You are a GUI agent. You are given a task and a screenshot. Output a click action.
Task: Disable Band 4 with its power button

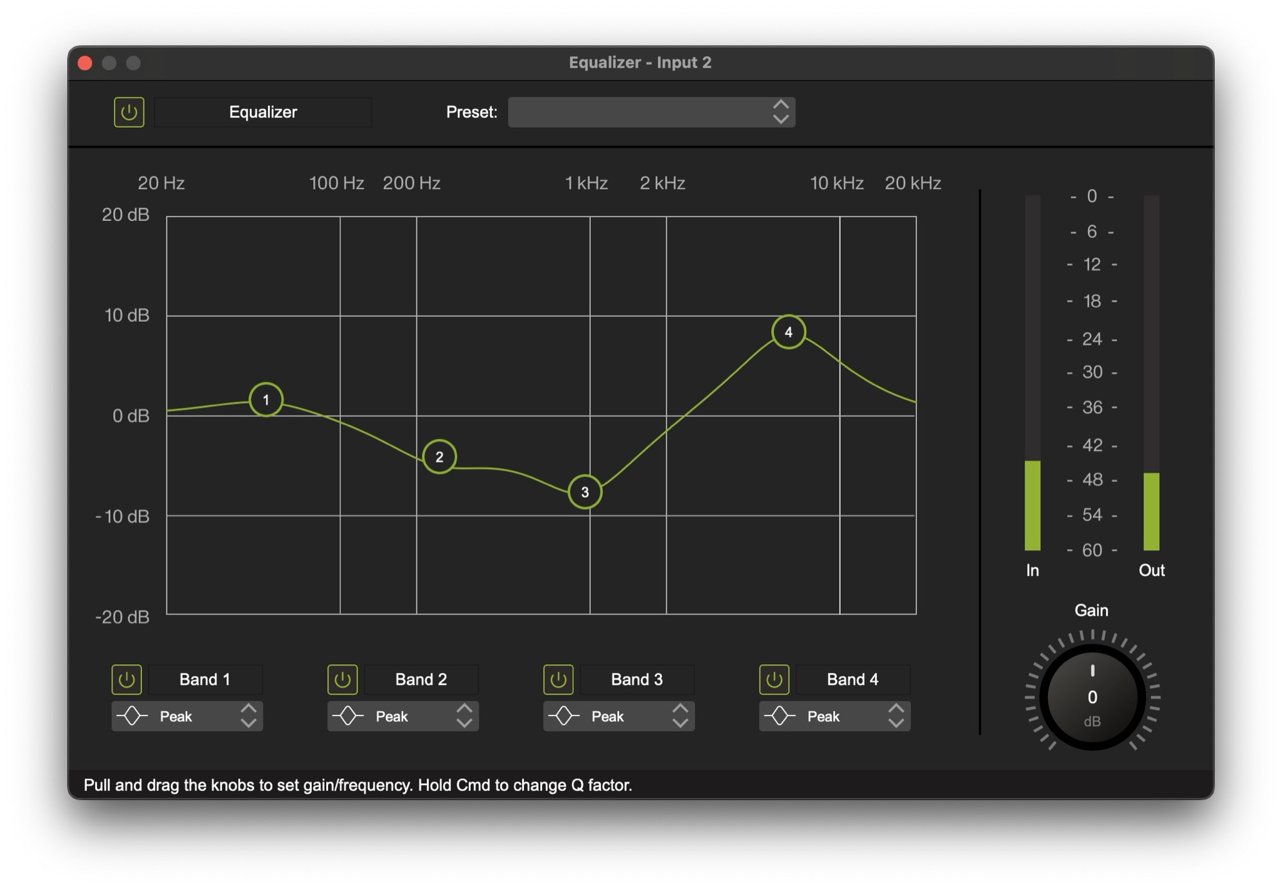tap(774, 679)
